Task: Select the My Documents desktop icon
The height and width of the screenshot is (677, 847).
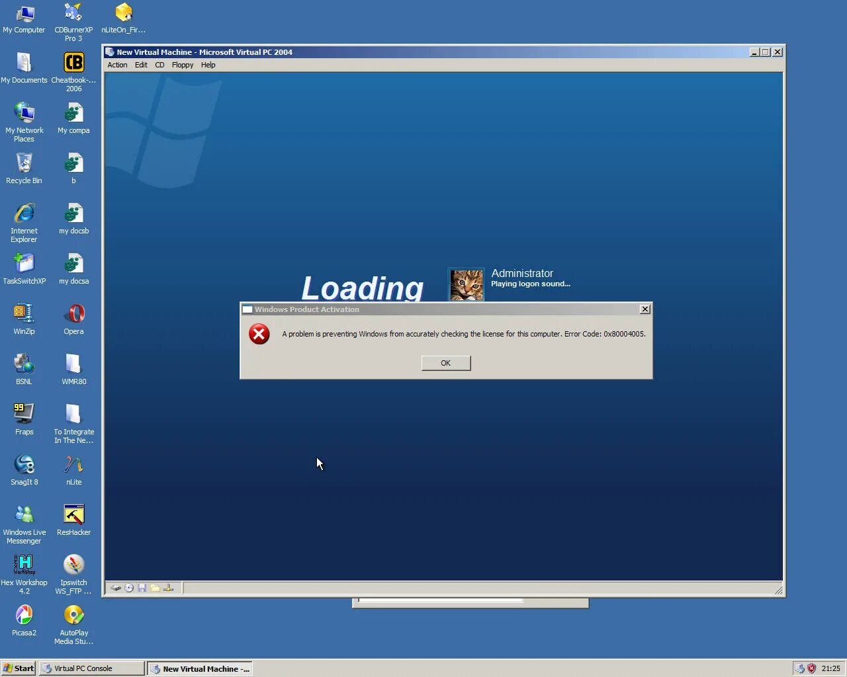Action: [24, 69]
